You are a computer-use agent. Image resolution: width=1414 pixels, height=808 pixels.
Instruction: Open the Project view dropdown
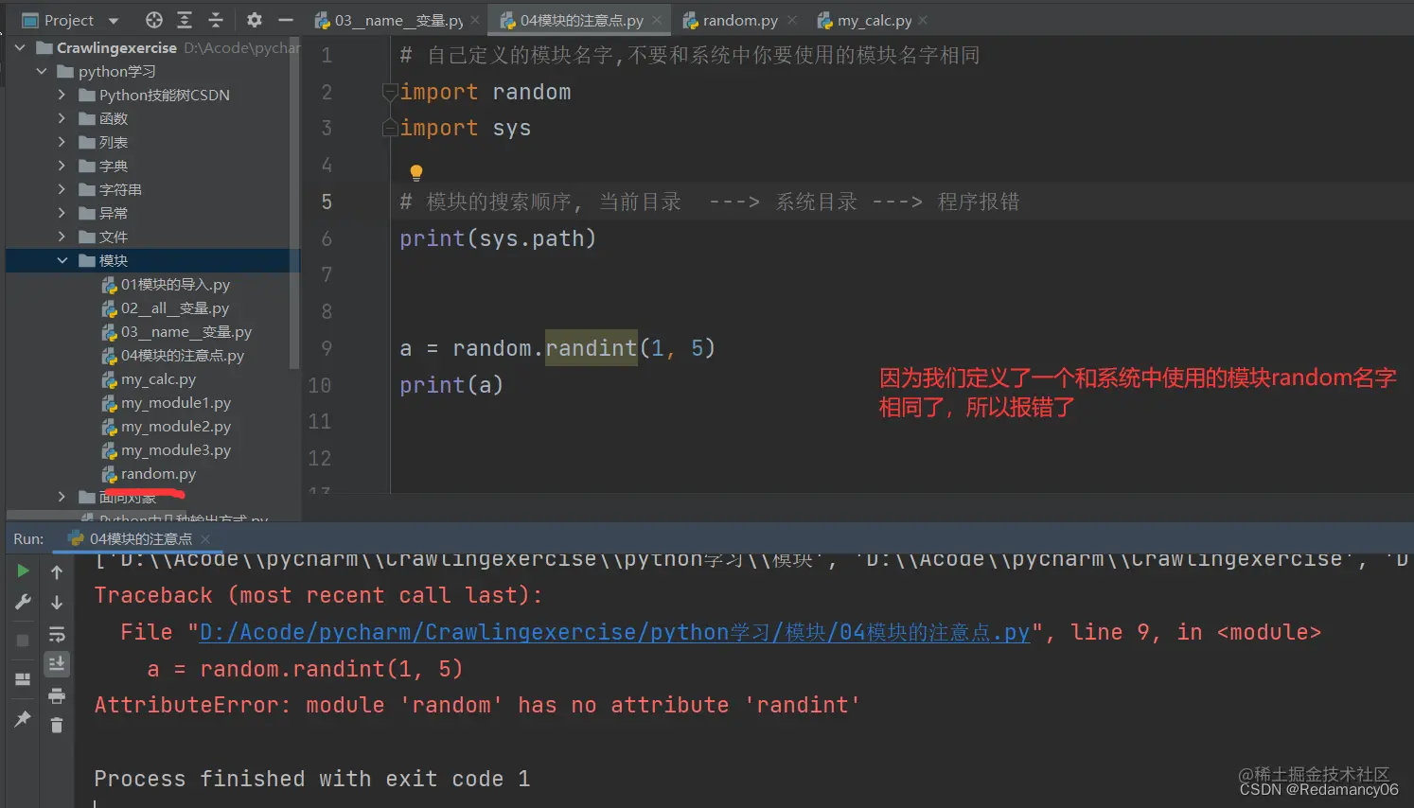[113, 20]
